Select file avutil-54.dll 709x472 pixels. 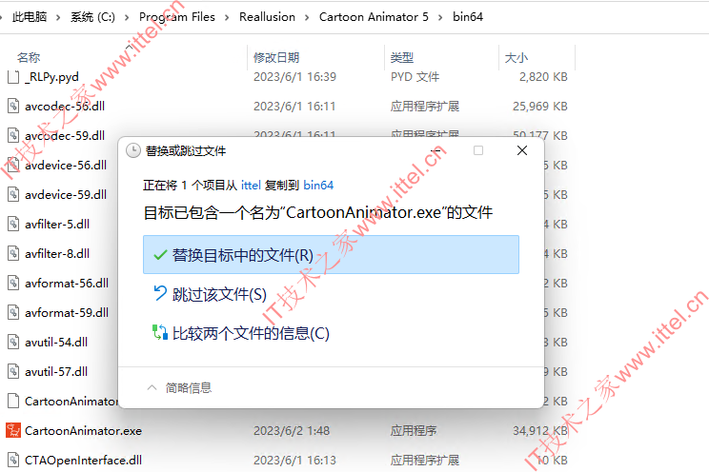point(56,343)
